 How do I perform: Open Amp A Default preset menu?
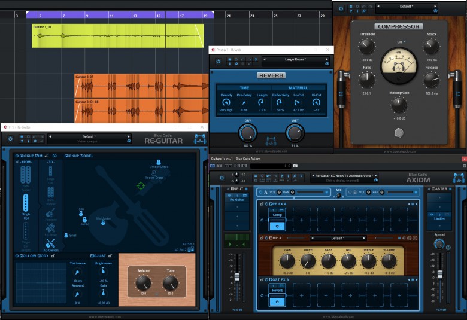tap(338, 238)
